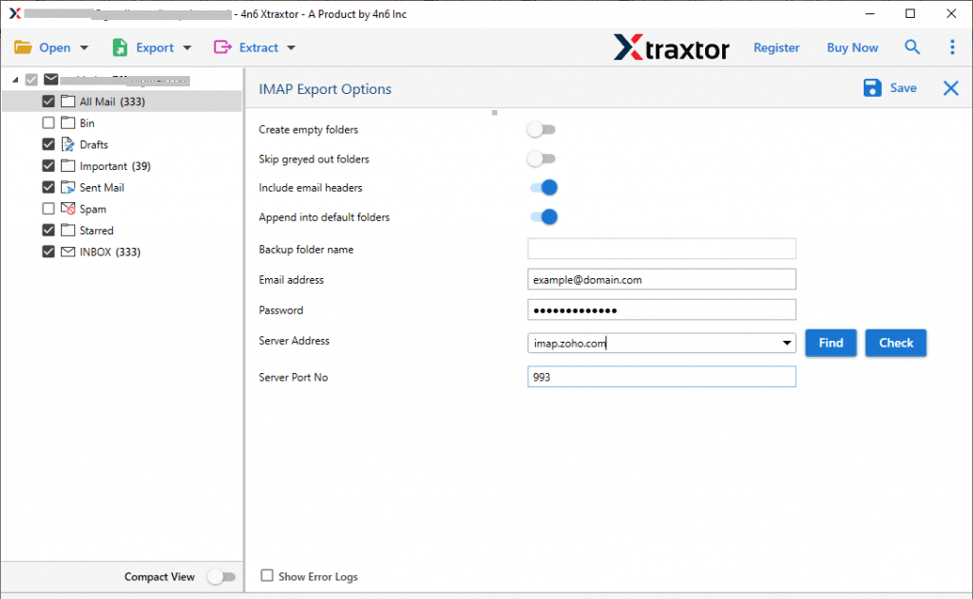Click the green Export file icon
The height and width of the screenshot is (599, 973).
(120, 47)
